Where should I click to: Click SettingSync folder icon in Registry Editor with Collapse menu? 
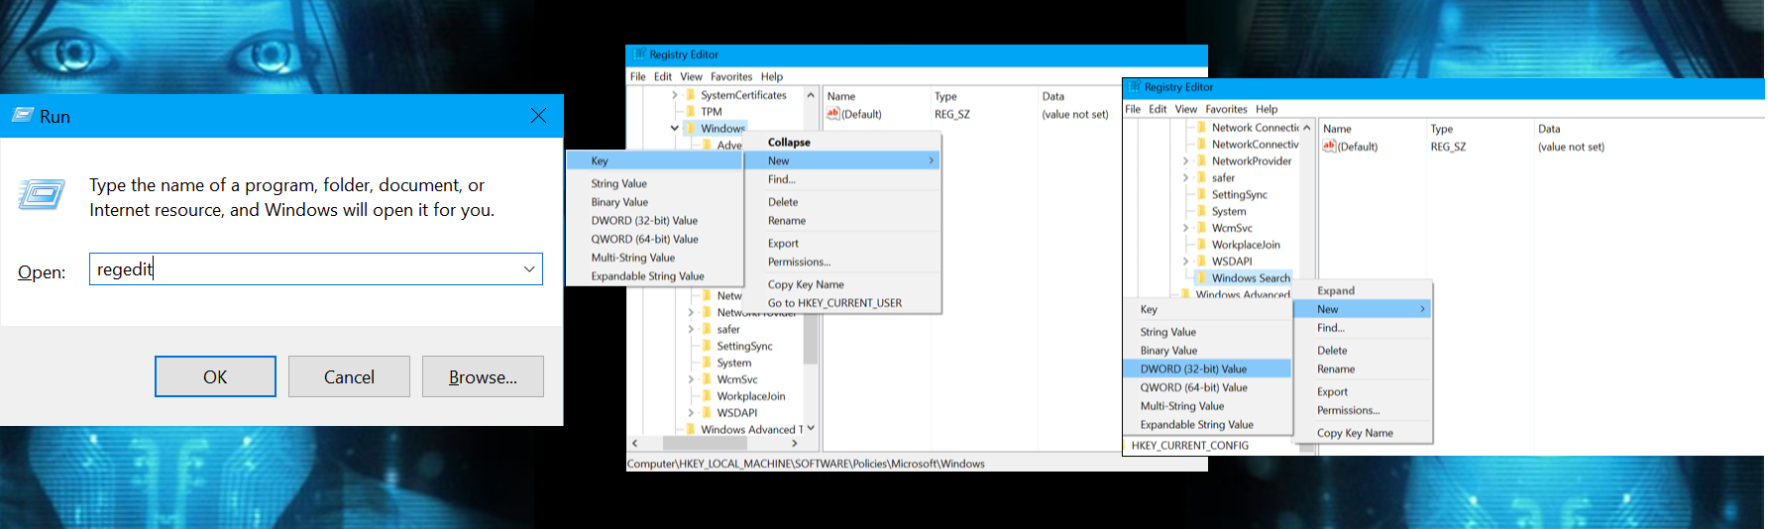coord(707,347)
